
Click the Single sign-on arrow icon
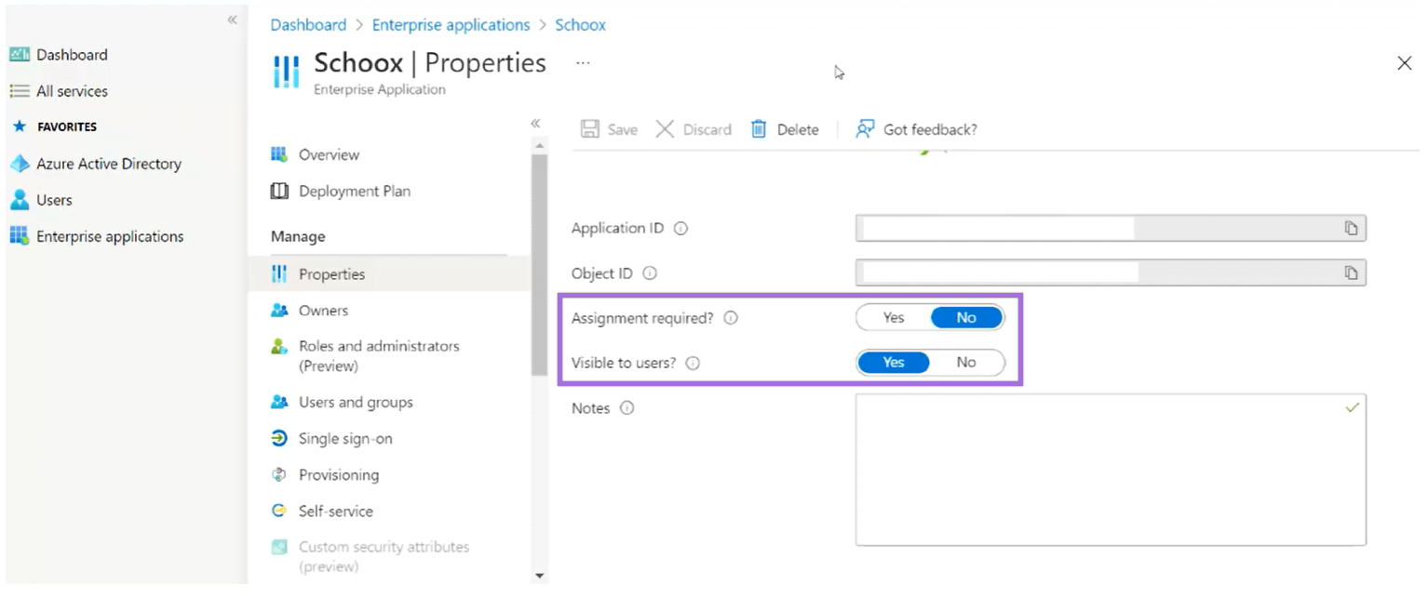pyautogui.click(x=279, y=439)
